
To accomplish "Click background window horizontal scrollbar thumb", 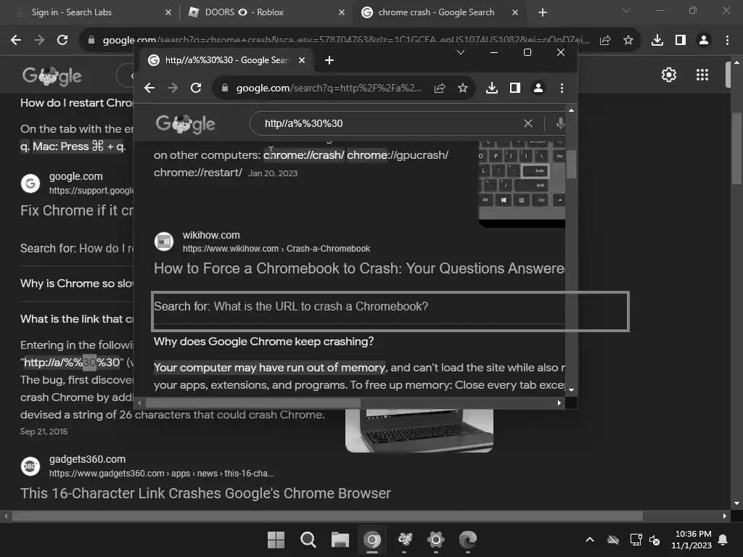I will tap(327, 516).
